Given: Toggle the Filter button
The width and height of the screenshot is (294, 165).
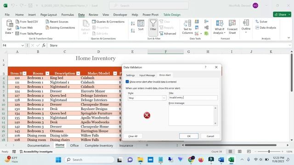Looking at the screenshot, I should (153, 27).
